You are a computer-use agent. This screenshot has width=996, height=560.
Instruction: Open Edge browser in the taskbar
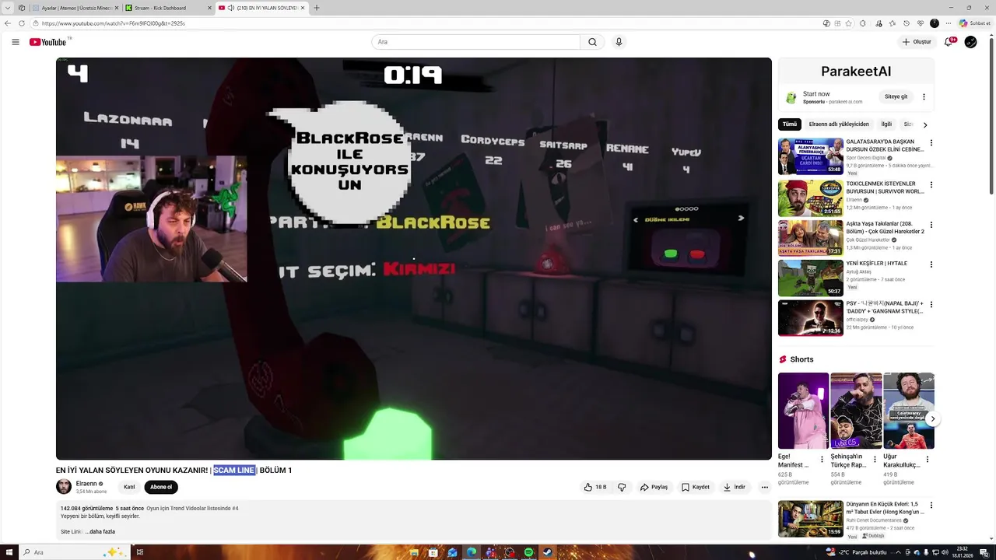tap(472, 552)
